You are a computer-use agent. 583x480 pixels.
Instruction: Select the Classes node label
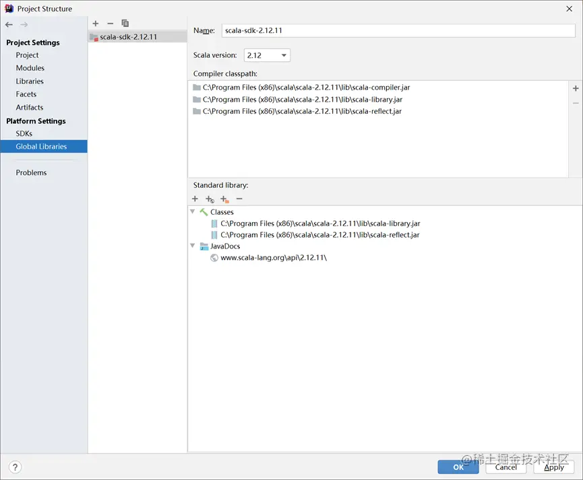222,212
